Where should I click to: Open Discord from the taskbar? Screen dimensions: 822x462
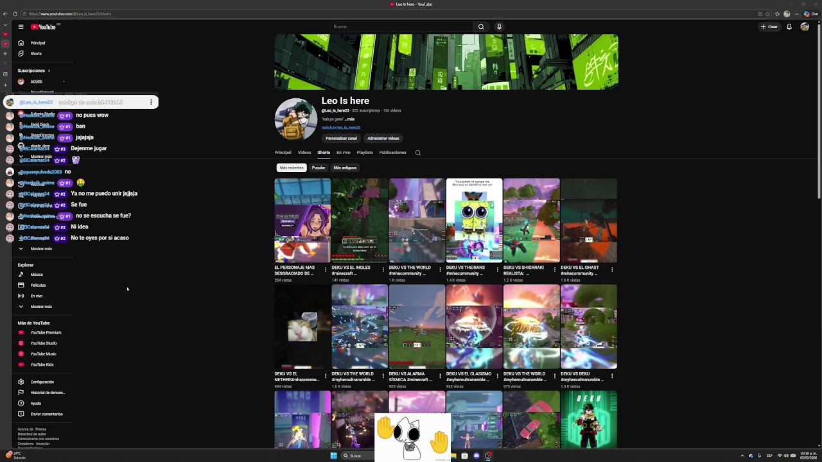(x=477, y=456)
